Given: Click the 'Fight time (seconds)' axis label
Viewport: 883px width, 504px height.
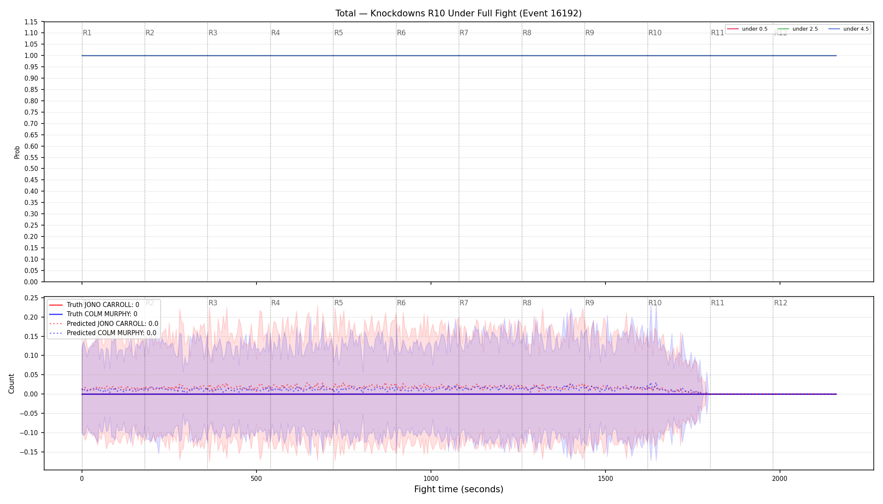Looking at the screenshot, I should (459, 489).
